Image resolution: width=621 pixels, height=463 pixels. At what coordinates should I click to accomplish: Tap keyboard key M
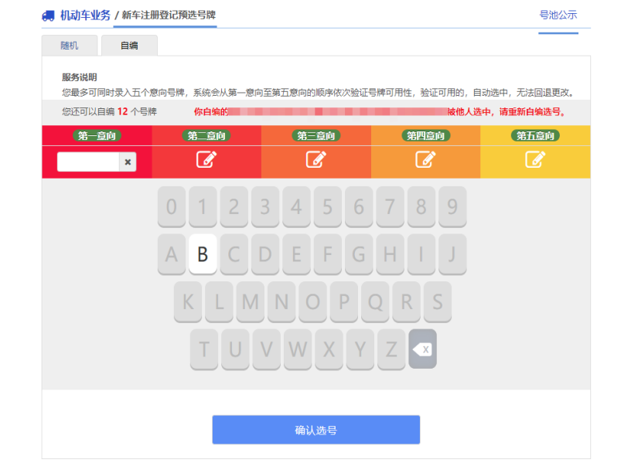[x=251, y=301]
